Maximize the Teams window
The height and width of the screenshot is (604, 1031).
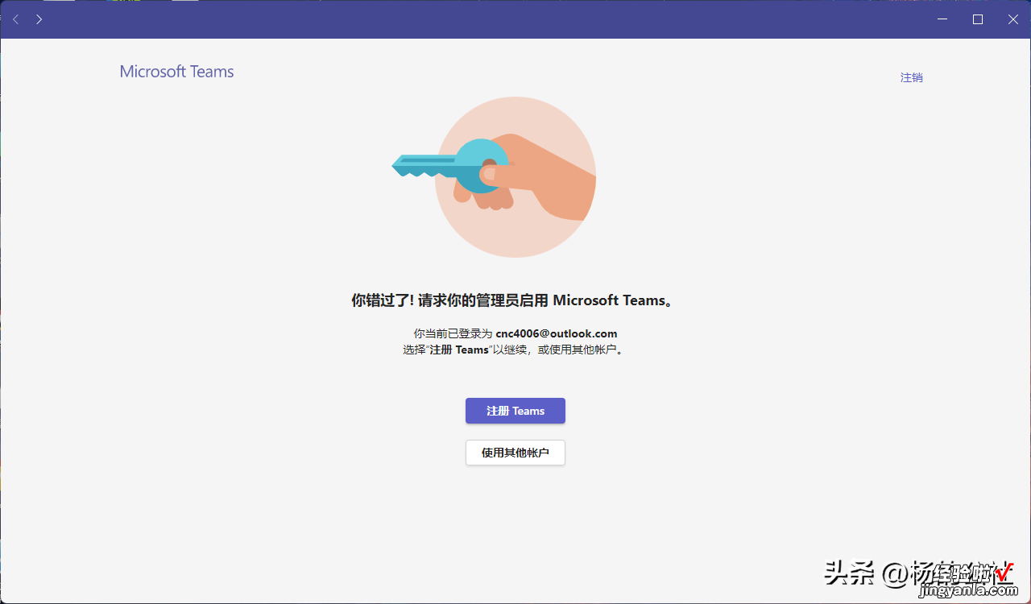[x=978, y=19]
